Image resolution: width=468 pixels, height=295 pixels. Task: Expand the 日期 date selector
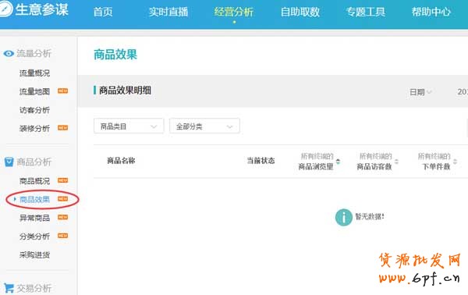click(x=420, y=92)
